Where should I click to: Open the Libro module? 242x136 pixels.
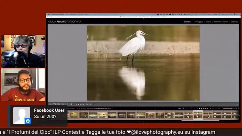click(x=208, y=22)
